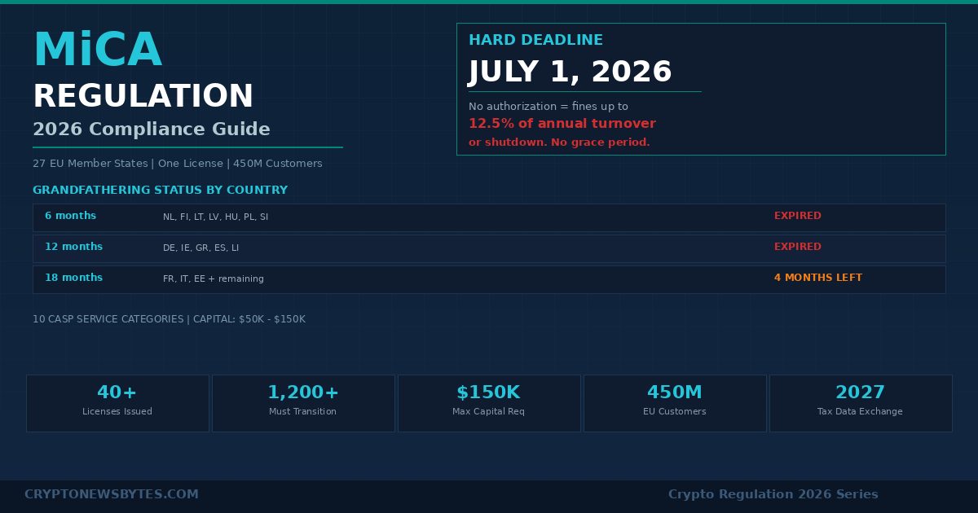Click the 12.5% of annual turnover warning

pos(562,124)
